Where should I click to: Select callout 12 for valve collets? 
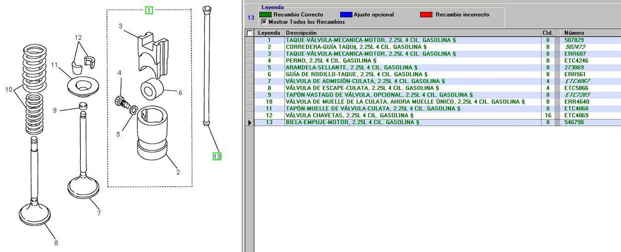coord(78,38)
